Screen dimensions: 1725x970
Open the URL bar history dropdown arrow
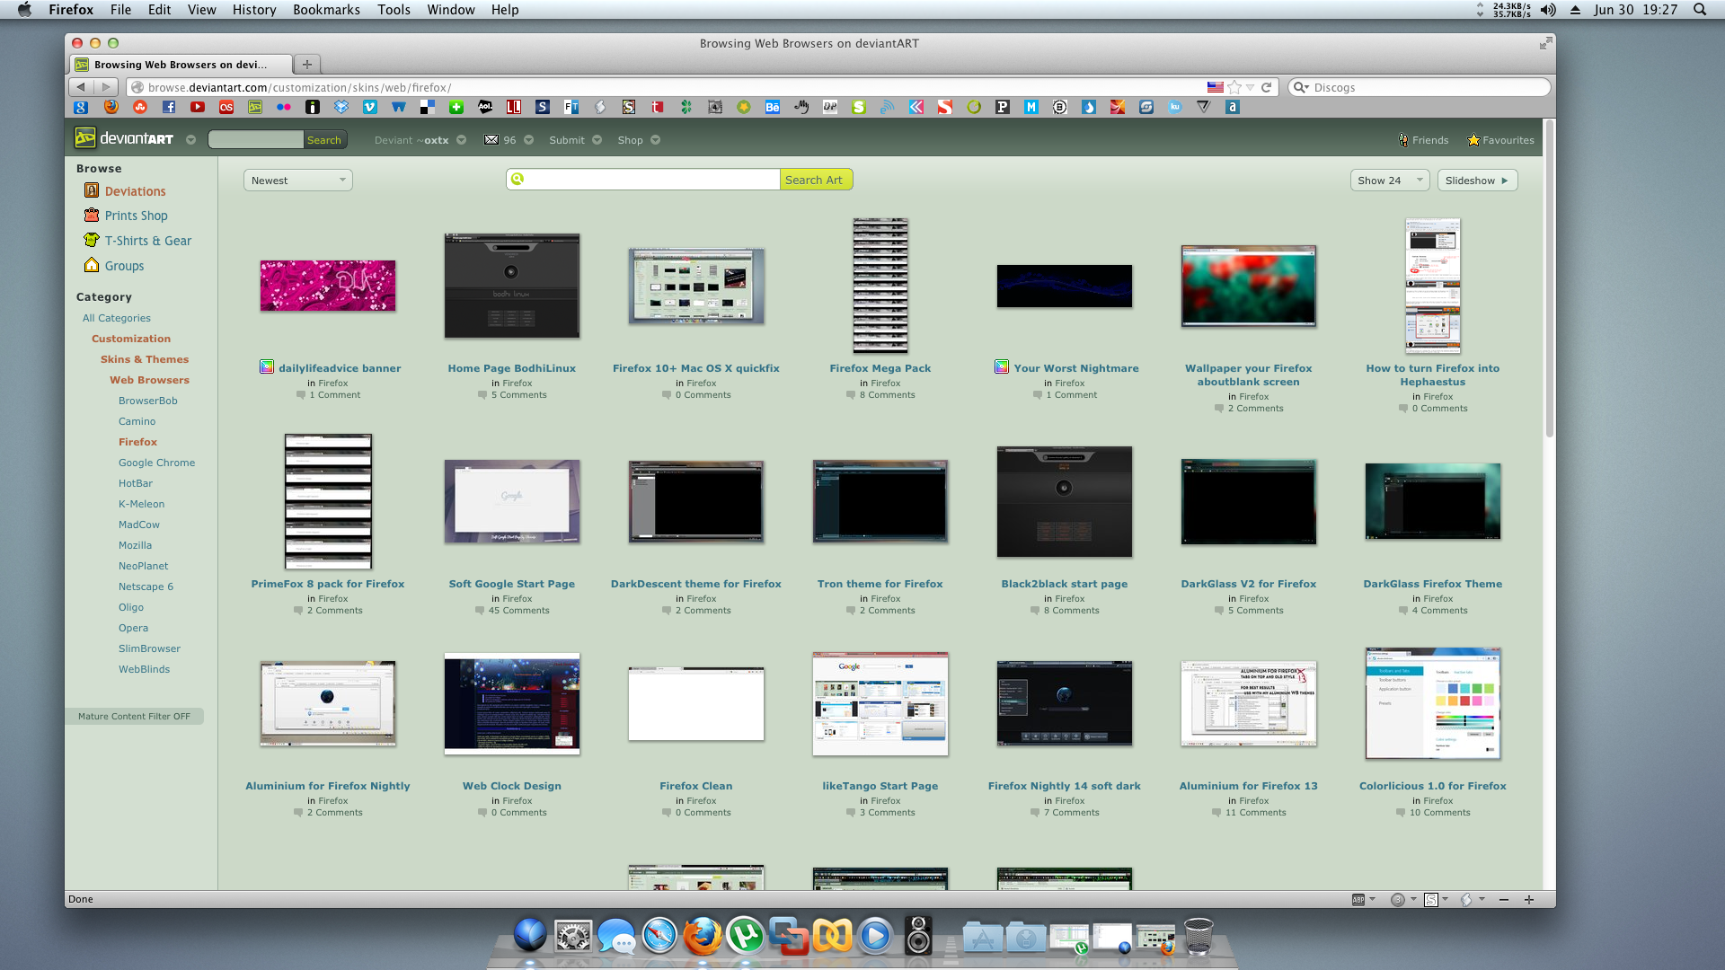1250,87
